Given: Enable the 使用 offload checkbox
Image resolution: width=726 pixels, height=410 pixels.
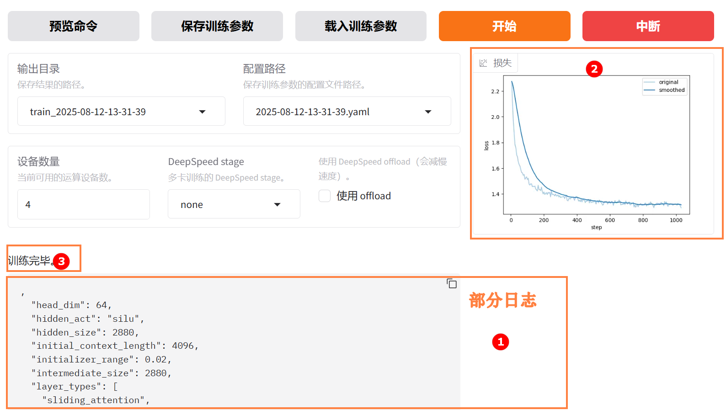Looking at the screenshot, I should 325,196.
